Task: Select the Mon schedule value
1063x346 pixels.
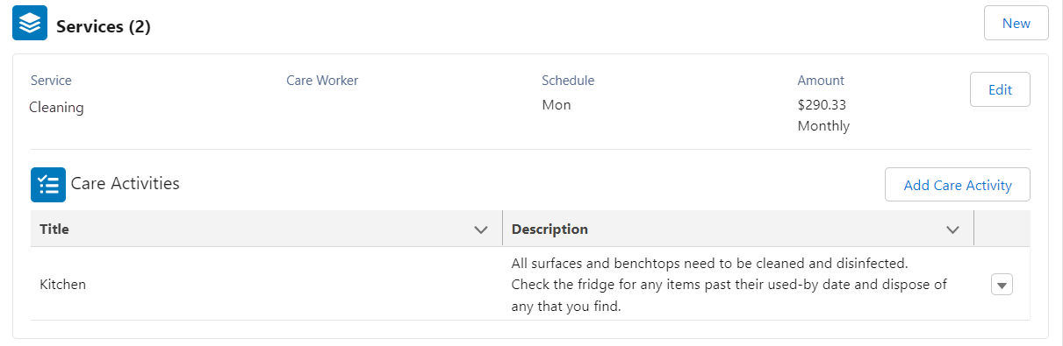Action: point(557,105)
